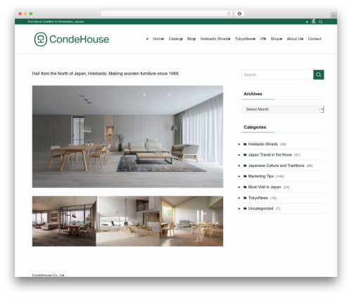This screenshot has width=352, height=298.
Task: Click the Archives heading
Action: 253,94
